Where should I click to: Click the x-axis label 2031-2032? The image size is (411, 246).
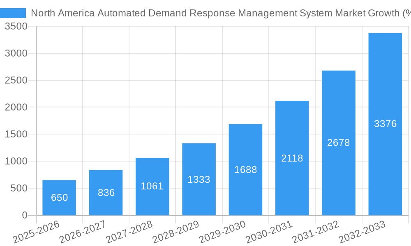(316, 232)
